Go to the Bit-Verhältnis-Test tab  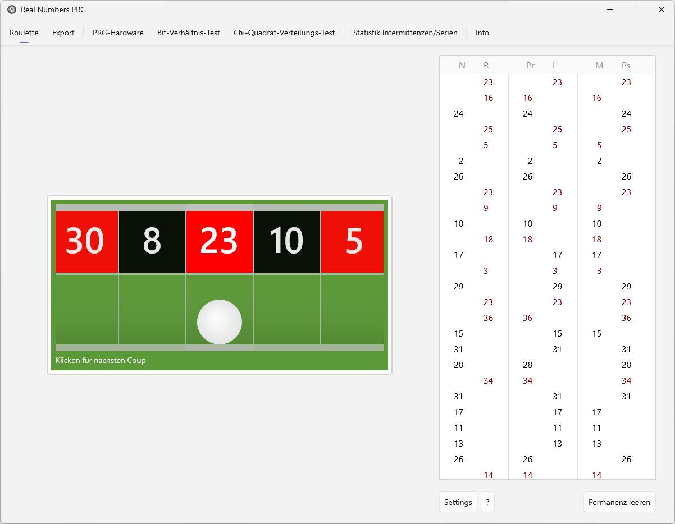[x=189, y=33]
